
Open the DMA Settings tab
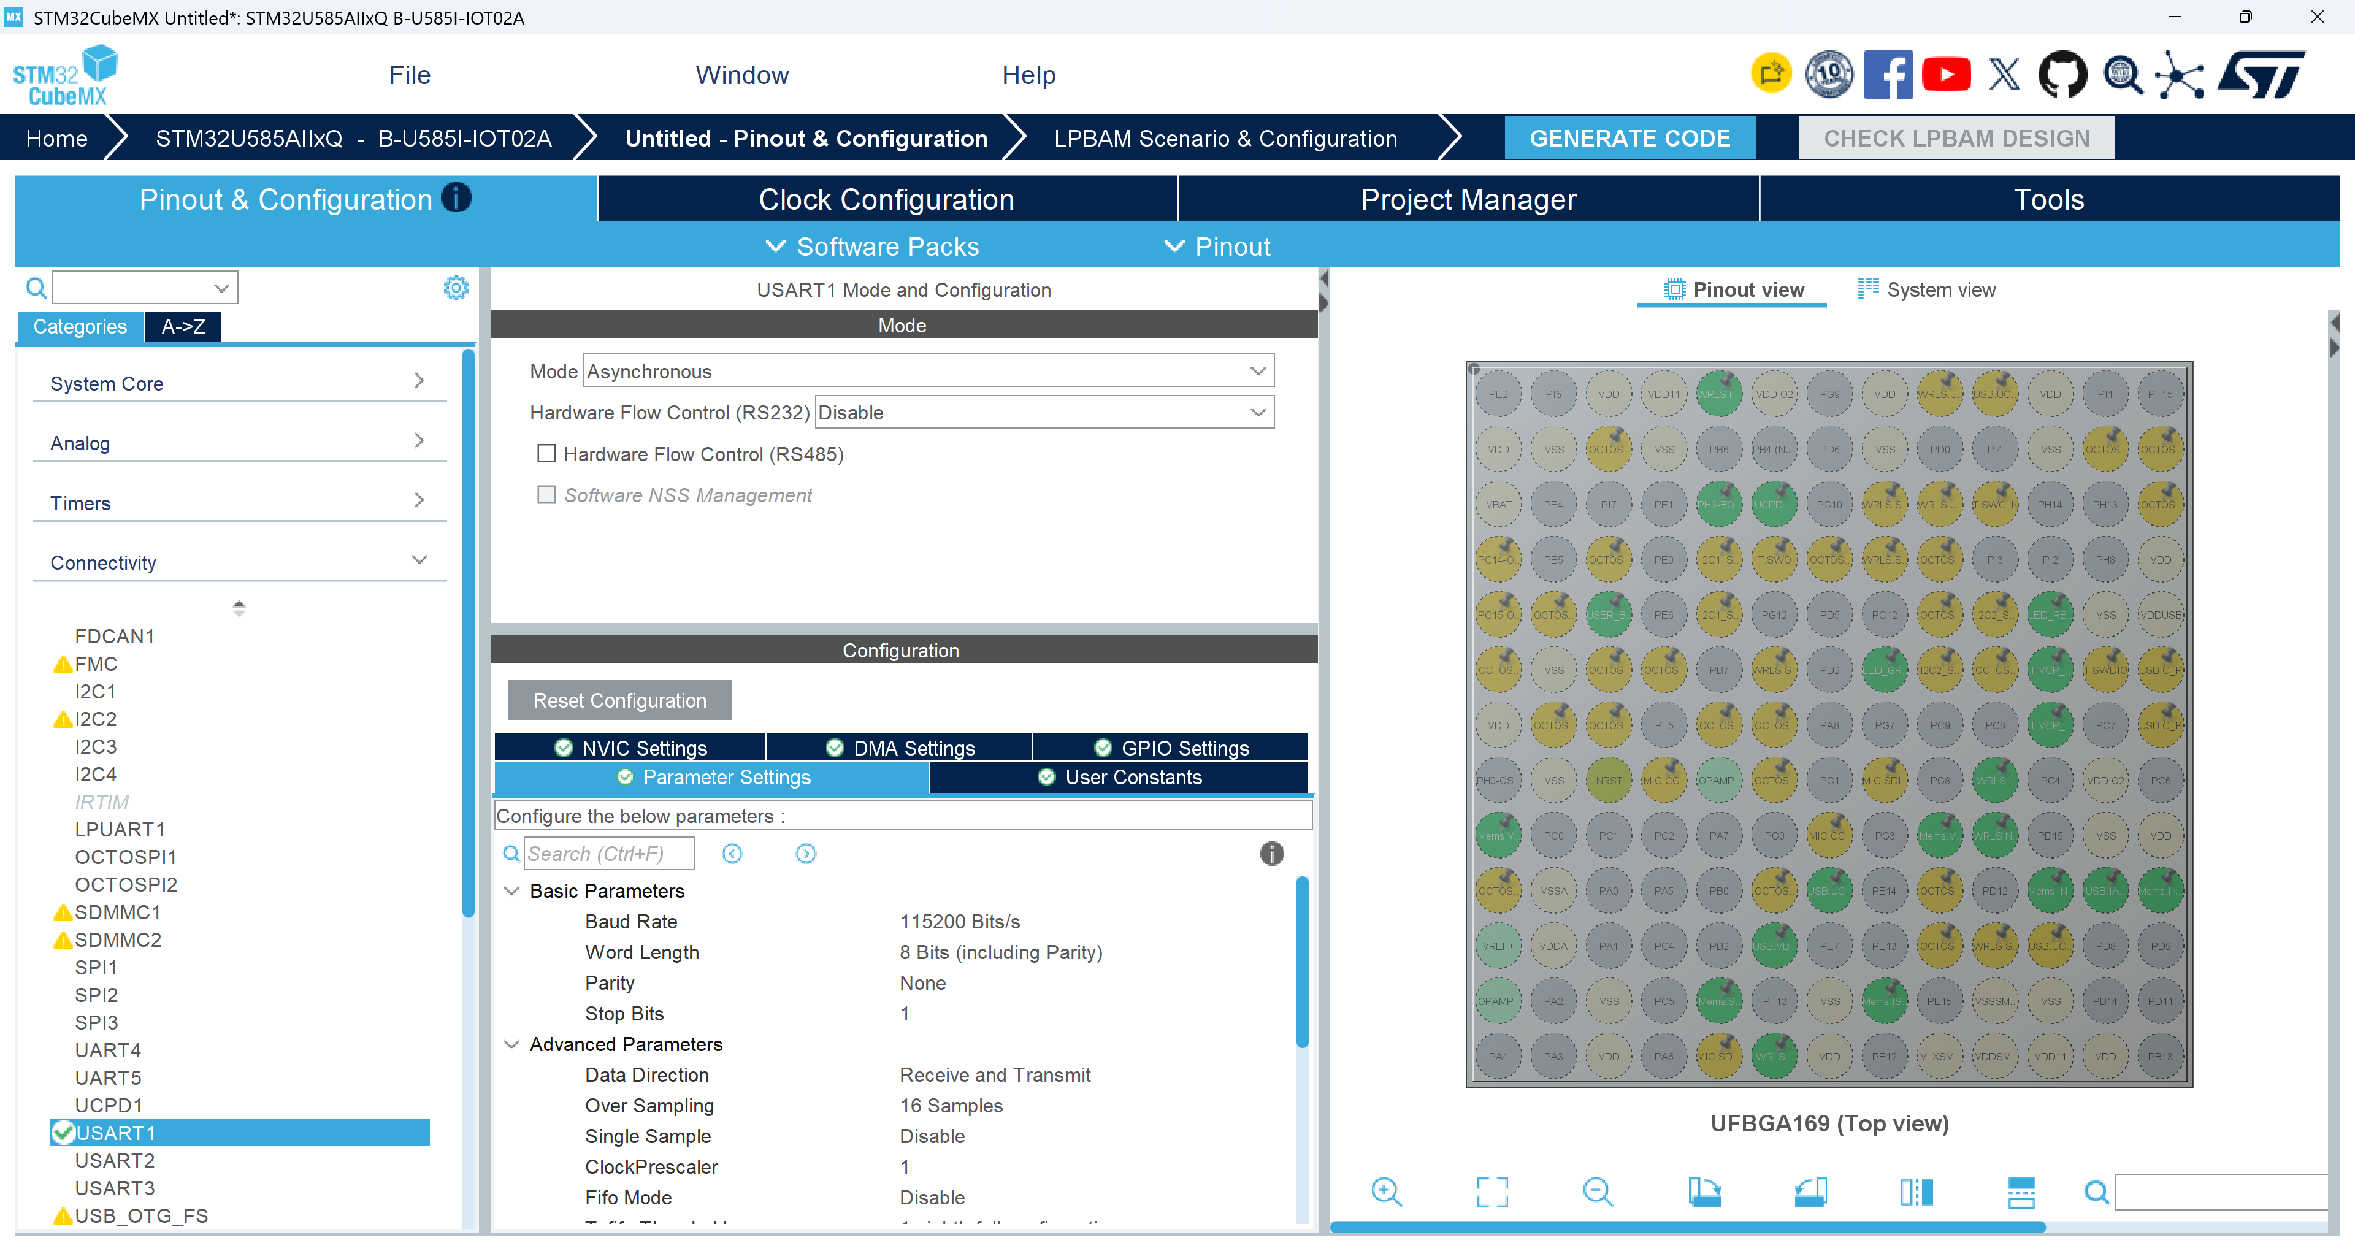click(900, 748)
